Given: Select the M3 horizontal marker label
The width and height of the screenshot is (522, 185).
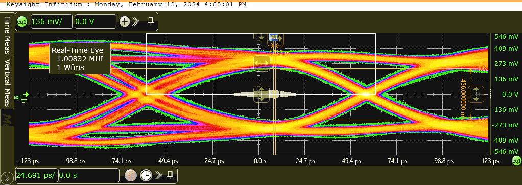Looking at the screenshot, I should tap(483, 68).
